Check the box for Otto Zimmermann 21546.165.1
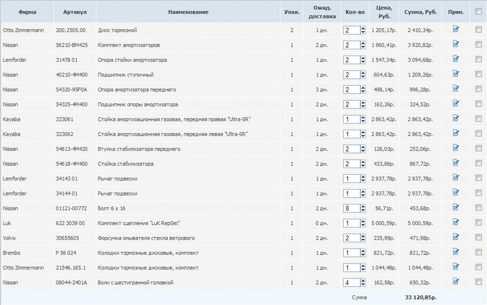487x305 pixels. 478,266
